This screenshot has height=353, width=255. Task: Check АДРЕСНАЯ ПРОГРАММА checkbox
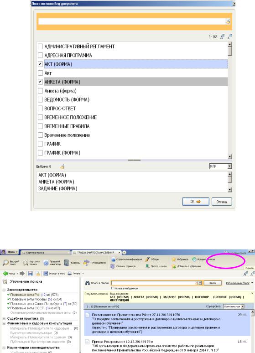point(40,55)
